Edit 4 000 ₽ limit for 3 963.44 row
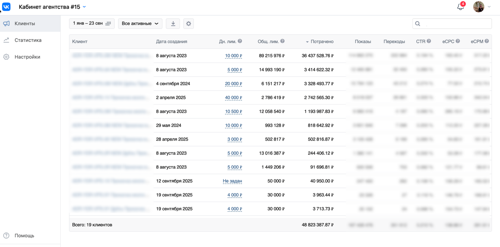Viewport: 500px width, 247px height. [x=235, y=195]
